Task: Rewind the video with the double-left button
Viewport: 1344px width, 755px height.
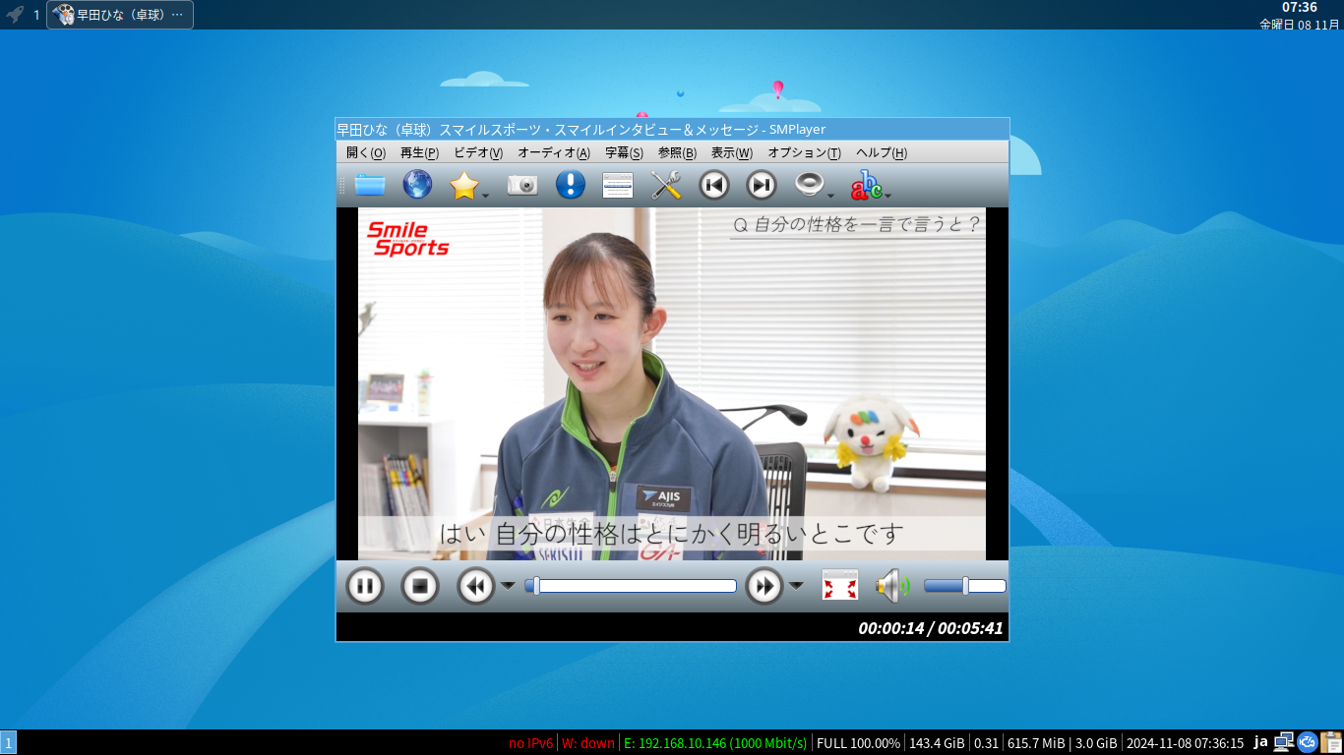Action: click(476, 587)
